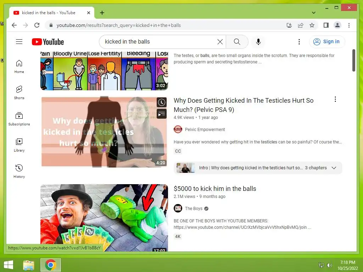
Task: Add Pelvic PSA video to Watch later
Action: [x=162, y=102]
